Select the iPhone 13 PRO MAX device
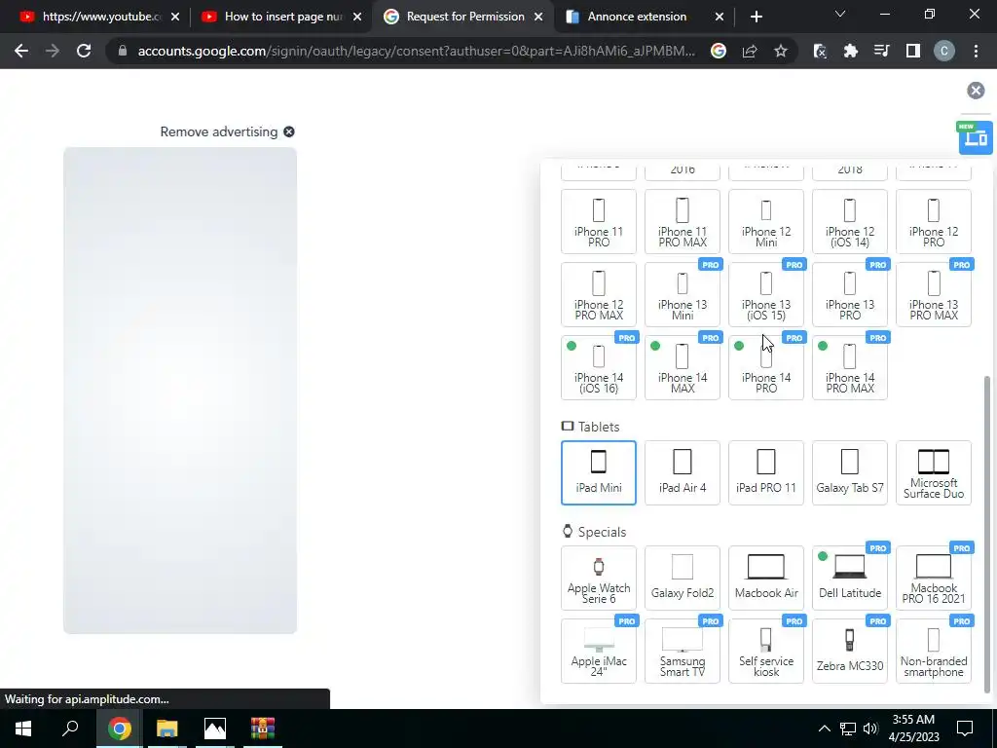 (x=934, y=294)
